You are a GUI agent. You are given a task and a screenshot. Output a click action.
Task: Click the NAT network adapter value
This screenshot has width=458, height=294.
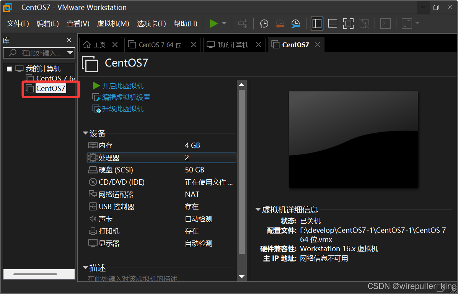192,195
